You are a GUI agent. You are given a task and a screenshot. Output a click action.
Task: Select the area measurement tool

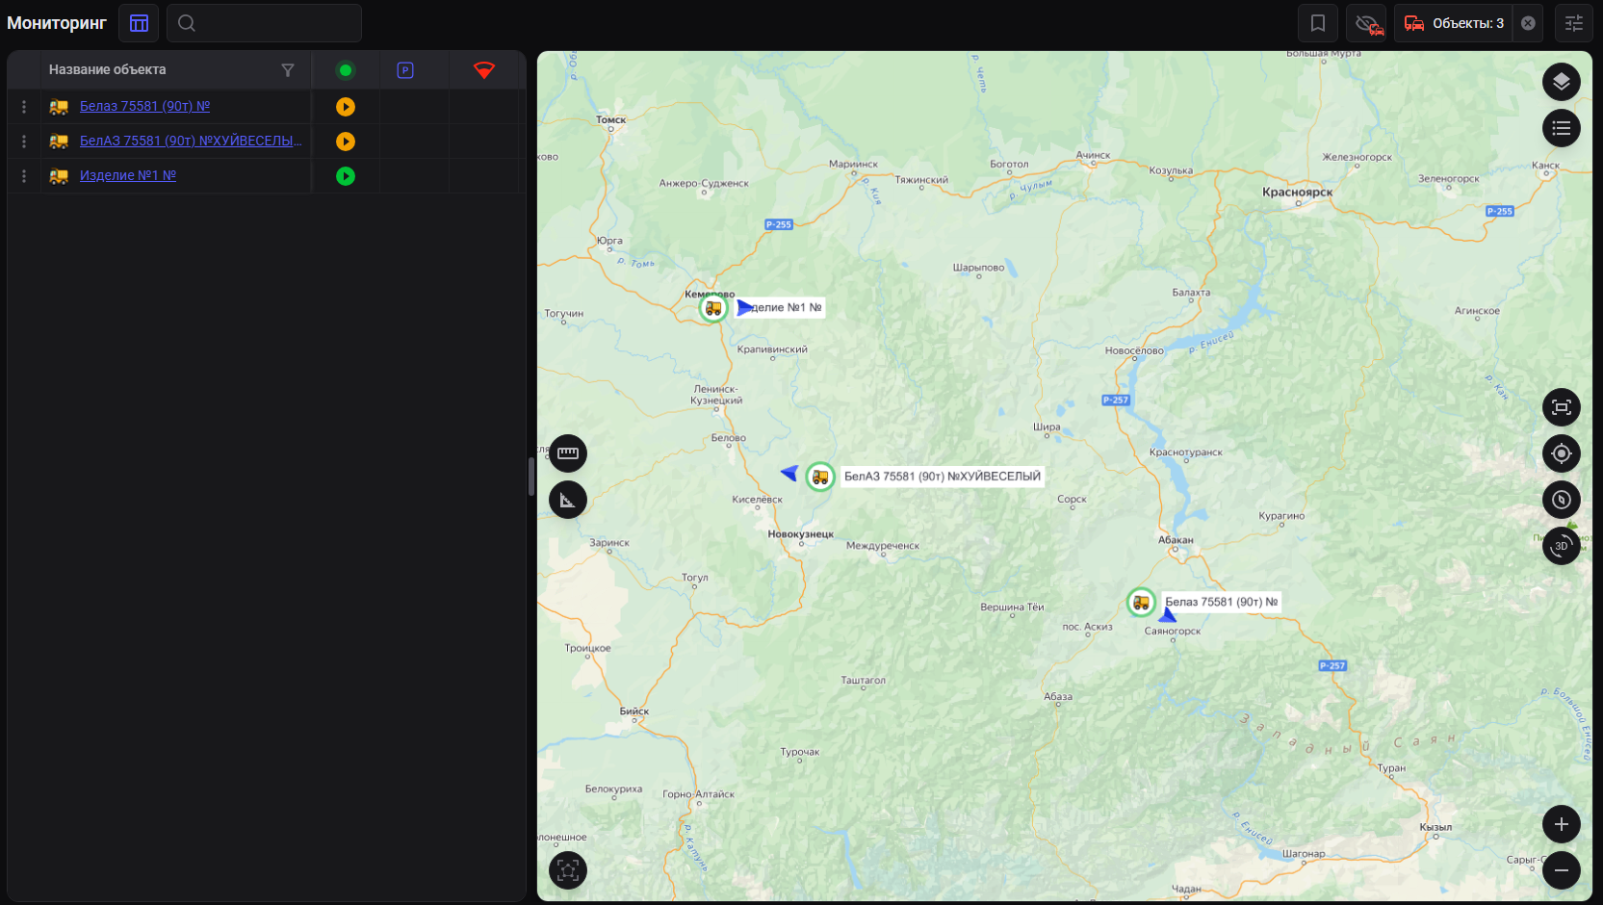pyautogui.click(x=568, y=500)
